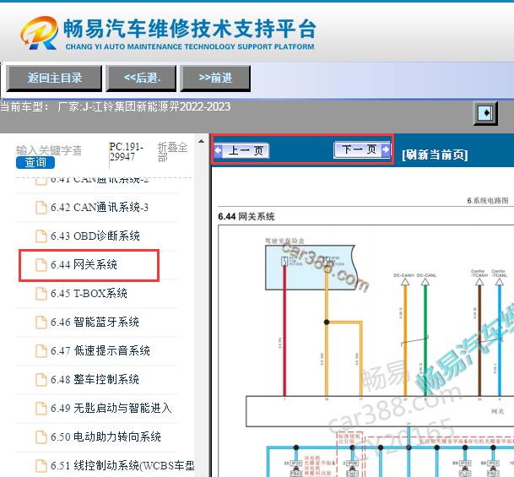The image size is (514, 477).
Task: Focus the 输入关键字查 keyword field
Action: tap(48, 150)
